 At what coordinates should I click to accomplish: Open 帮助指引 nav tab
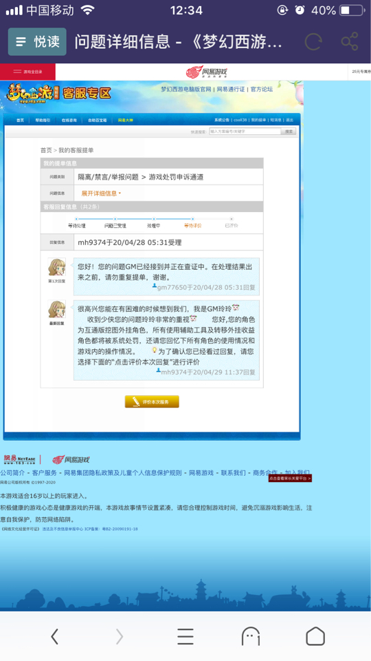(43, 120)
